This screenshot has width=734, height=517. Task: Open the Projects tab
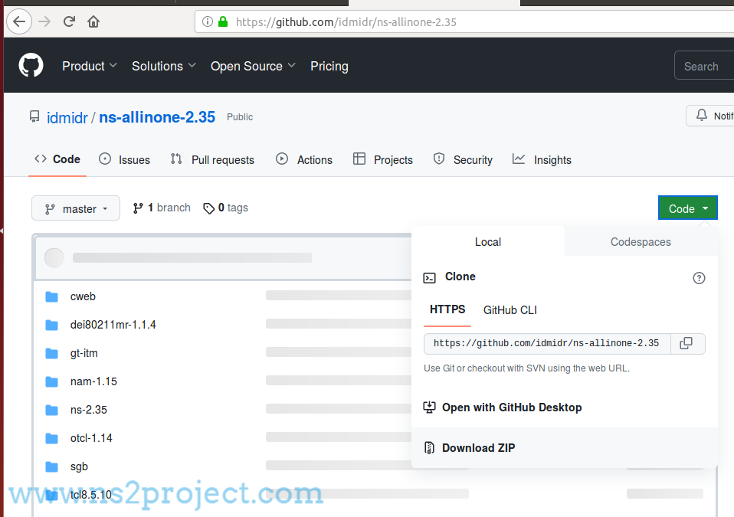point(383,159)
